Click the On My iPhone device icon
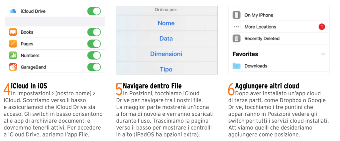The image size is (340, 141). [236, 15]
